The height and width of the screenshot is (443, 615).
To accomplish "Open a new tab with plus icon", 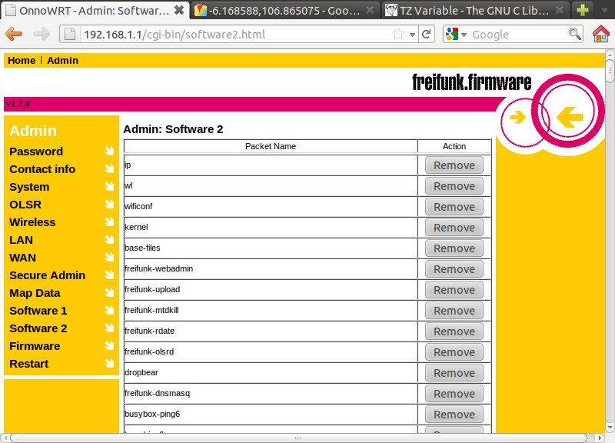I will [583, 10].
